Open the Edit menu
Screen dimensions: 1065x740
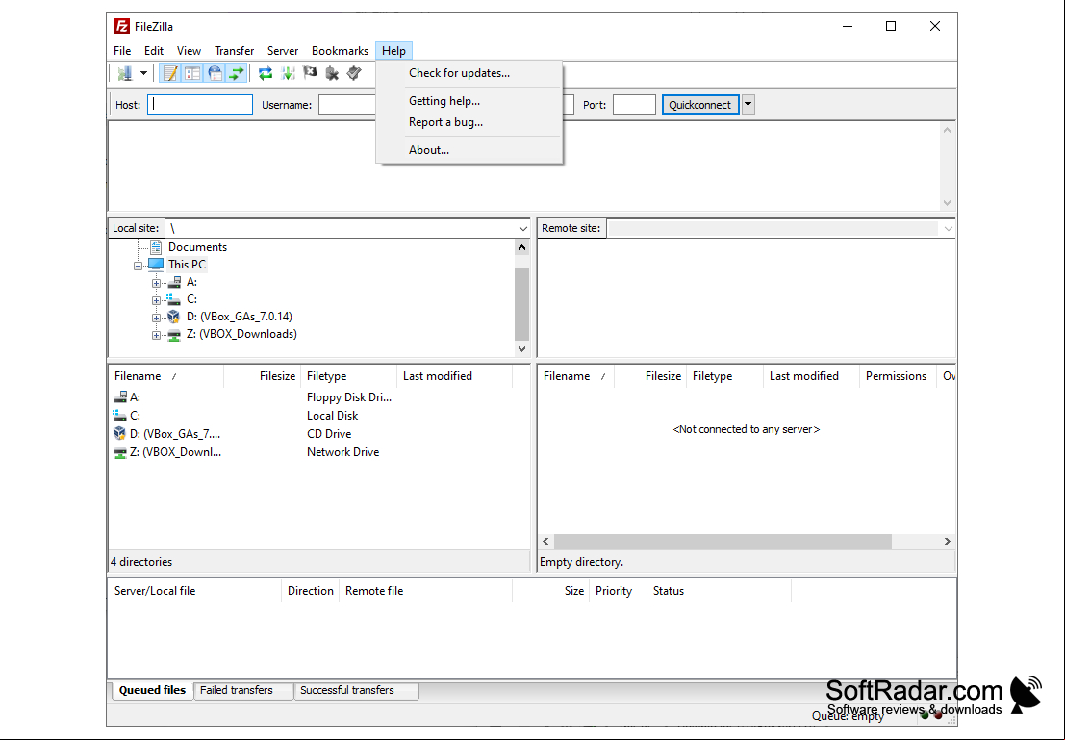pyautogui.click(x=154, y=51)
